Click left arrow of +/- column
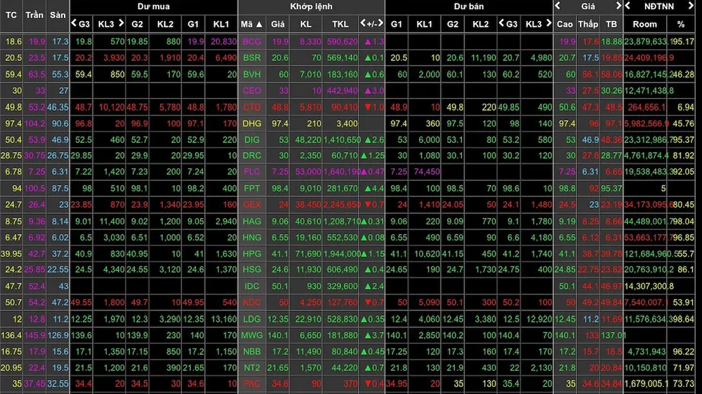The width and height of the screenshot is (702, 394). pyautogui.click(x=363, y=23)
